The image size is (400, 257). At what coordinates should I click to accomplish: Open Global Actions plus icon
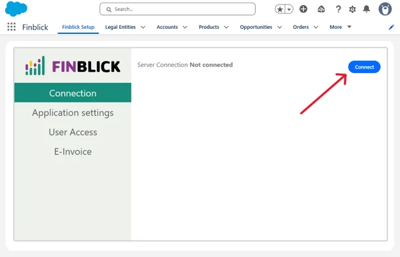point(303,9)
